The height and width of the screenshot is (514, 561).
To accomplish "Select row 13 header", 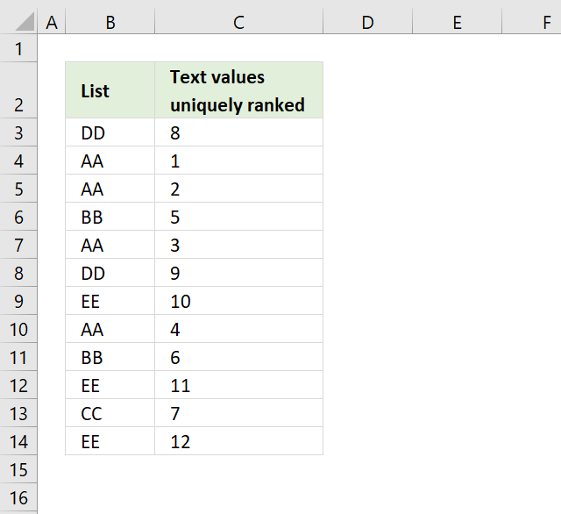I will [x=18, y=413].
